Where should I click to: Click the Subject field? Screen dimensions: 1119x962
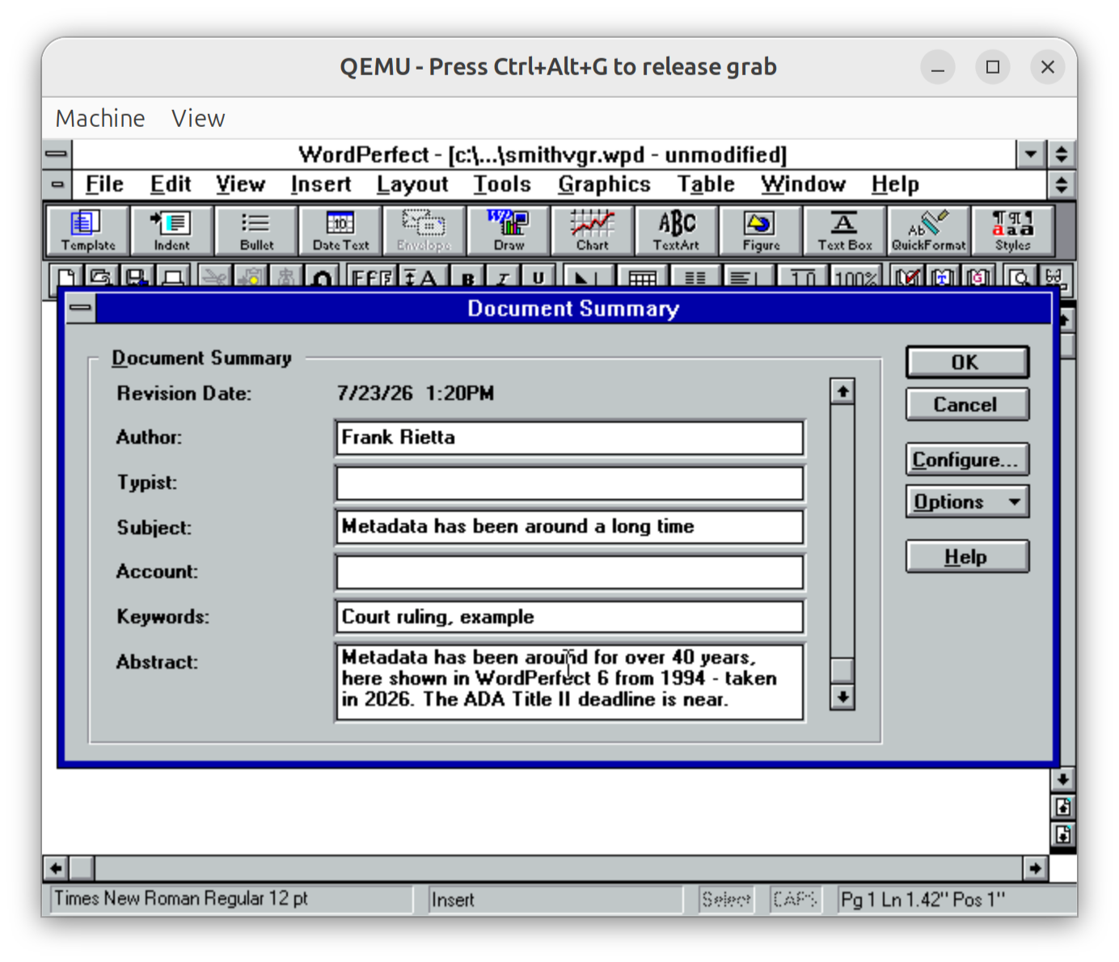[570, 527]
